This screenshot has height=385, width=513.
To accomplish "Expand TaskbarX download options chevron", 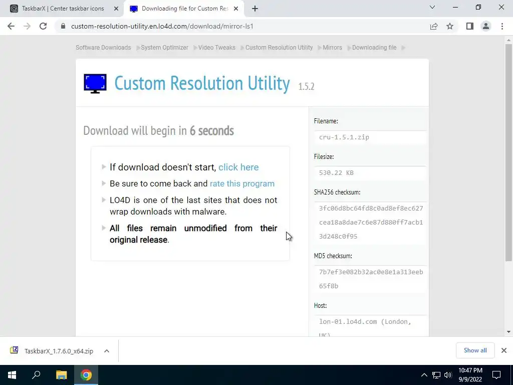I will (107, 351).
